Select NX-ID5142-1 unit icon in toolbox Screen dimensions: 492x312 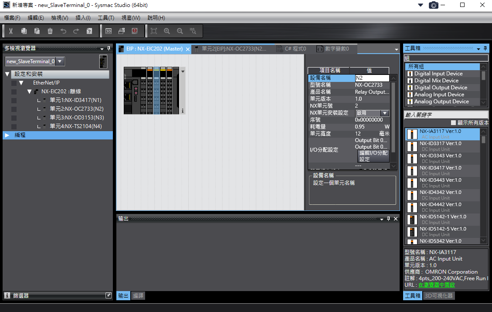[412, 220]
